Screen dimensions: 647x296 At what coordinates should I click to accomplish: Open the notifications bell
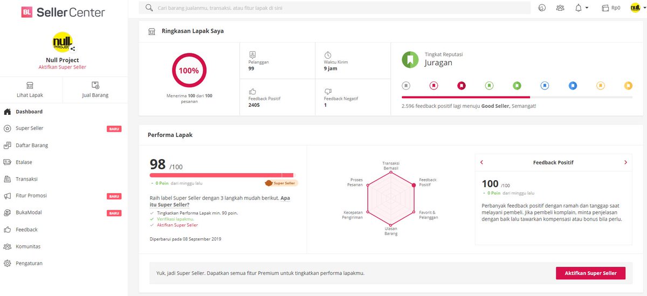[579, 8]
